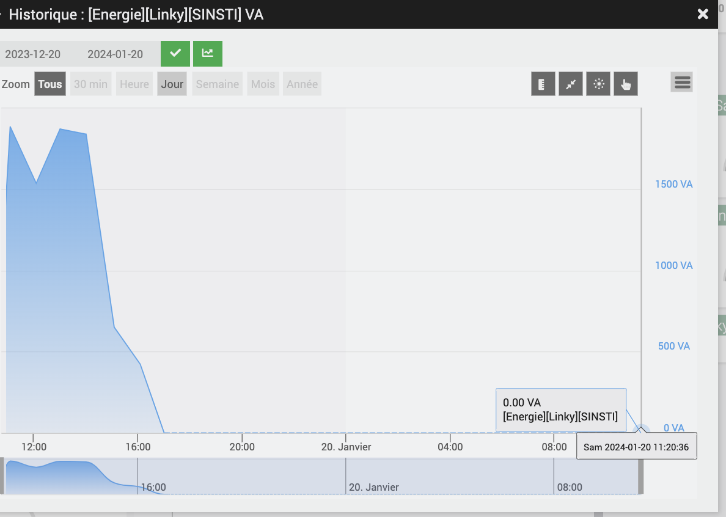
Task: Click the 20. Janvier main axis label
Action: coord(346,447)
